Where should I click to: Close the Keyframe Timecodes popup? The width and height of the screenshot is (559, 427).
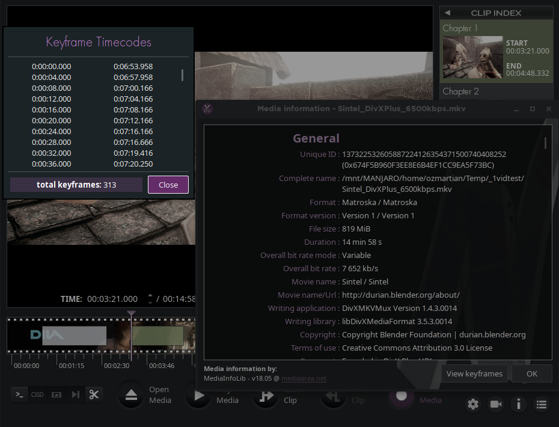click(168, 185)
